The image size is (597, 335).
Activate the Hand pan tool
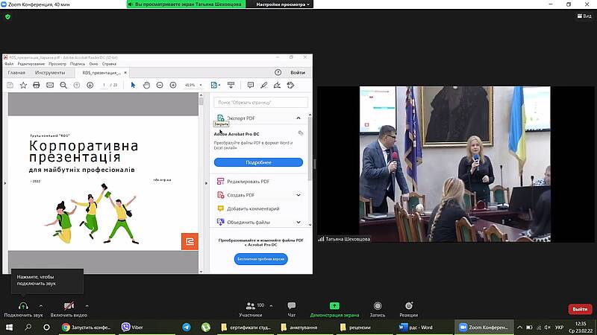coord(146,85)
